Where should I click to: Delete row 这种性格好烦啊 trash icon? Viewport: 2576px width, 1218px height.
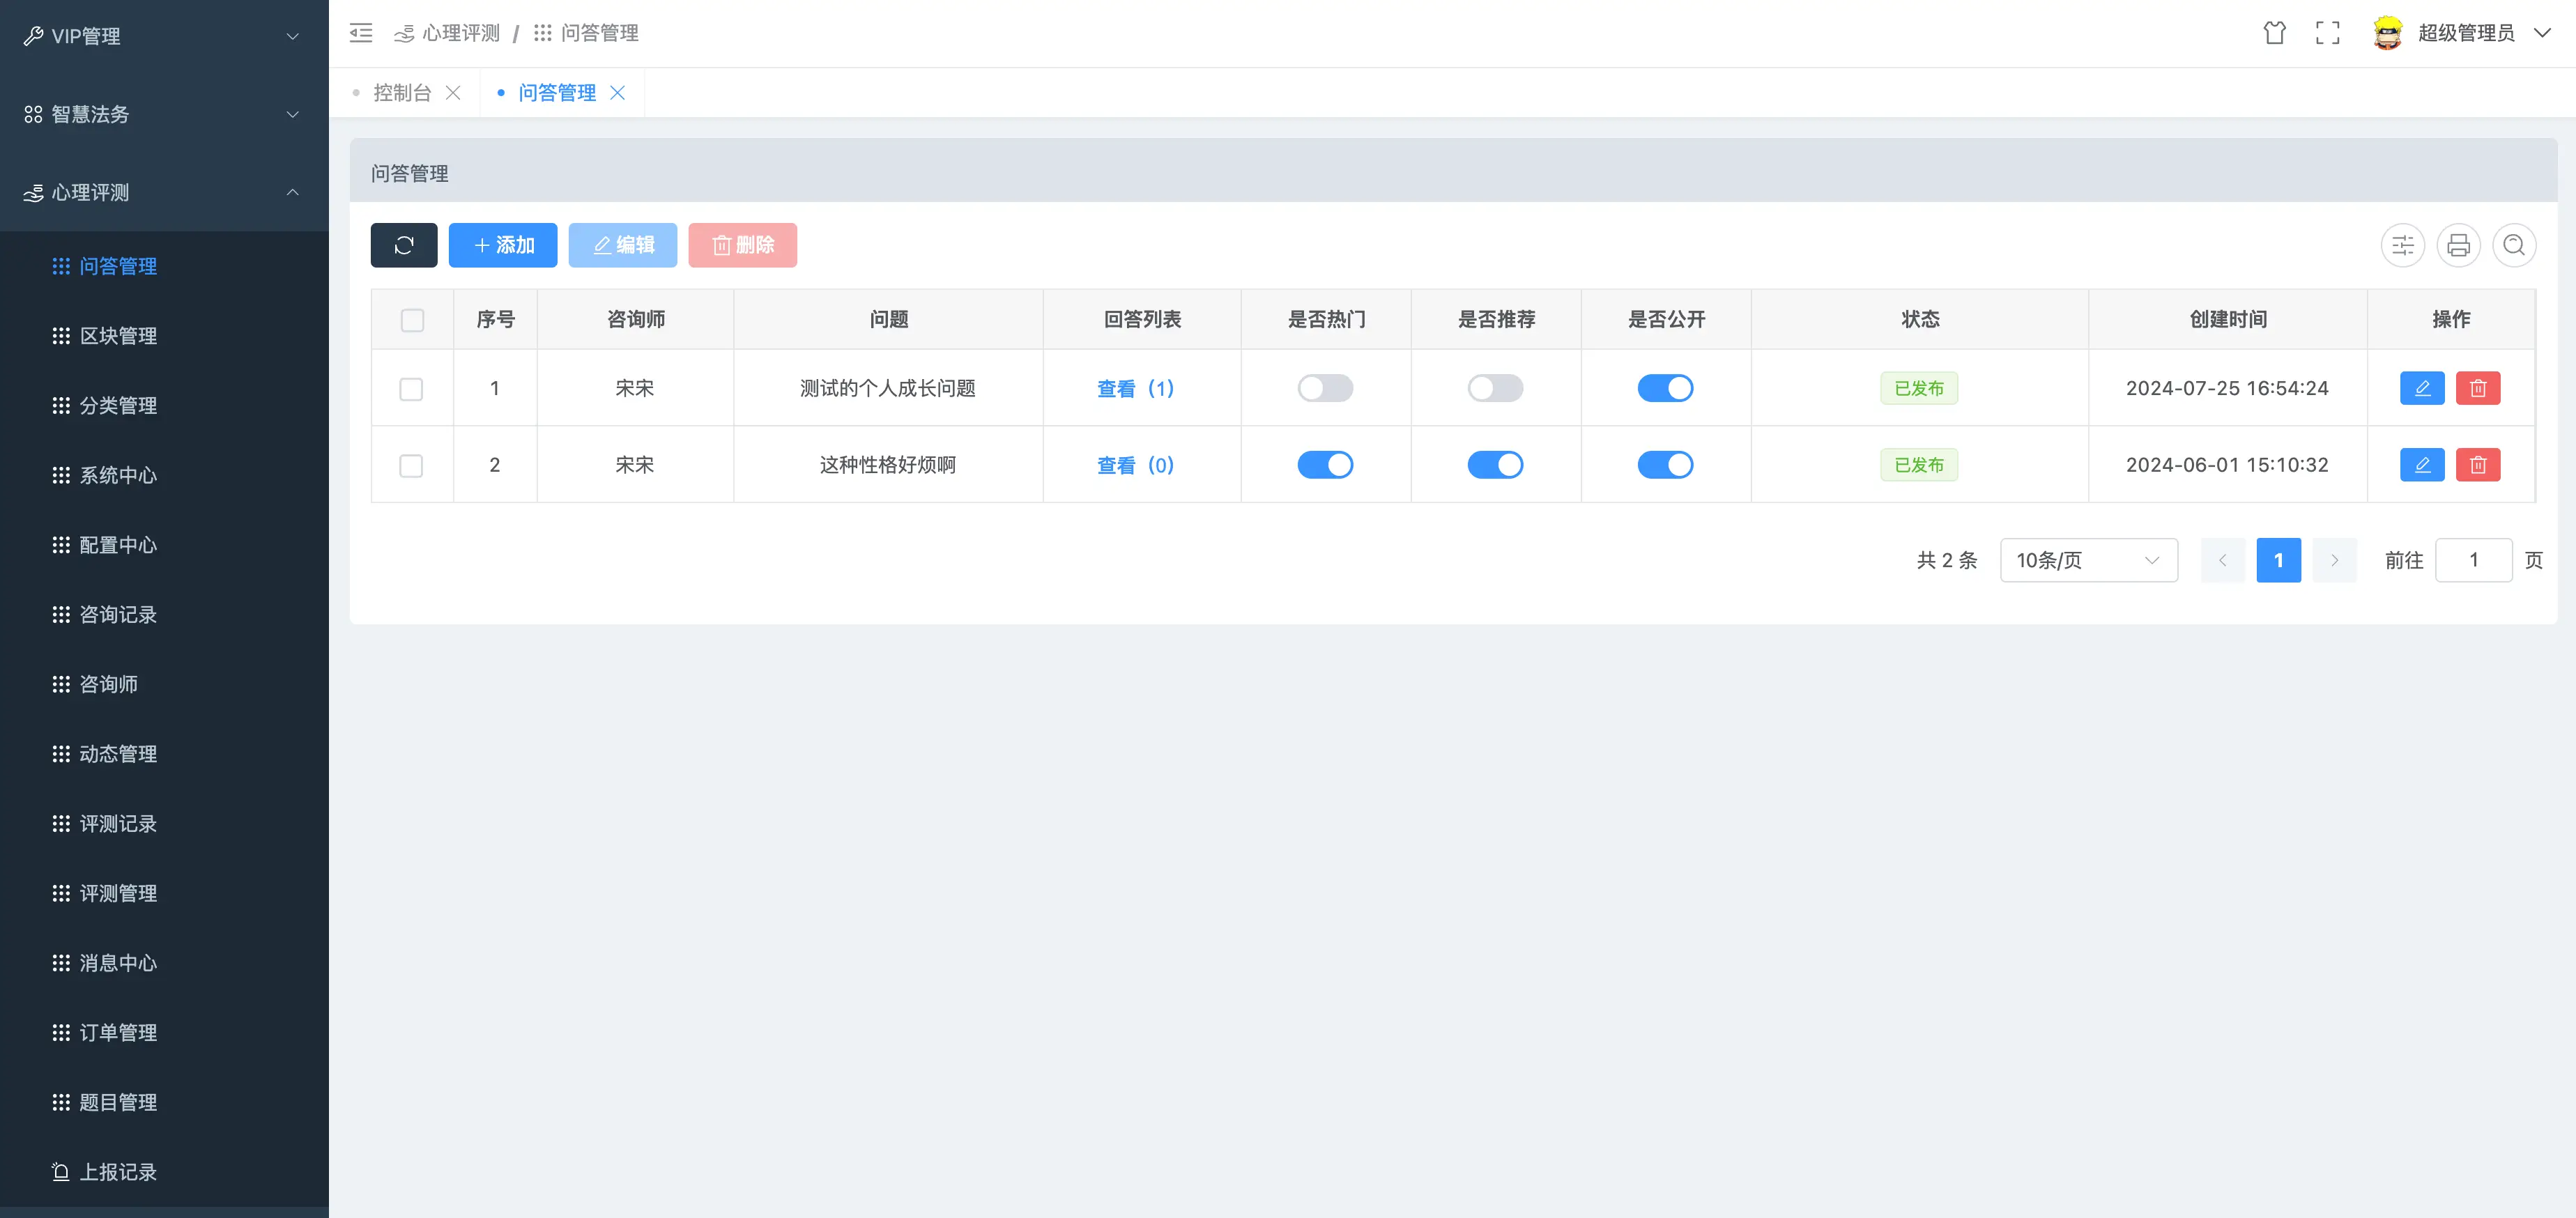[2478, 465]
